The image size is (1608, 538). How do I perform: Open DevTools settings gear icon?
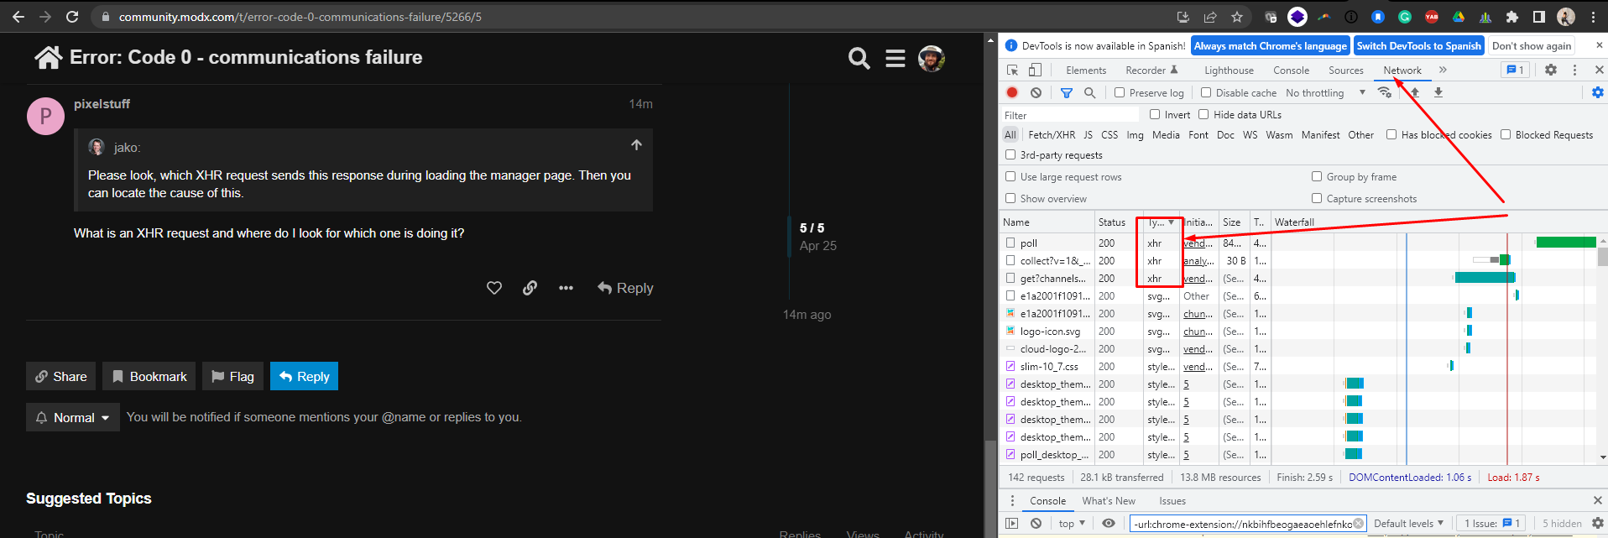[1551, 71]
